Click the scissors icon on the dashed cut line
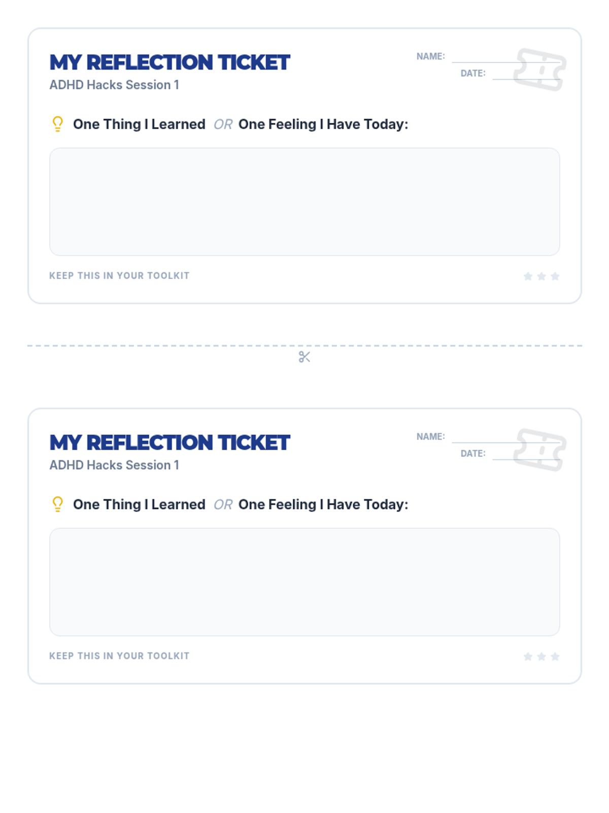The height and width of the screenshot is (813, 609). coord(304,357)
